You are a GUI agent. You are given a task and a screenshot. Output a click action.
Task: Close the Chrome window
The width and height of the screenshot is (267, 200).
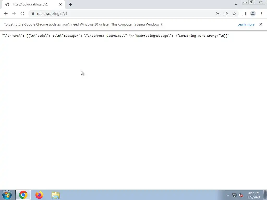(x=260, y=2)
